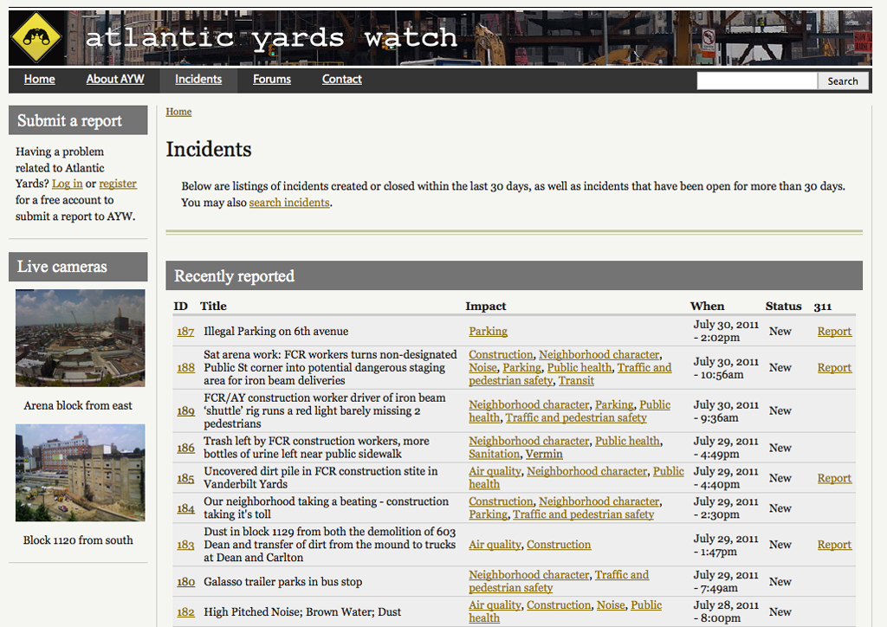Viewport: 887px width, 627px height.
Task: Click the search text field
Action: pos(757,81)
